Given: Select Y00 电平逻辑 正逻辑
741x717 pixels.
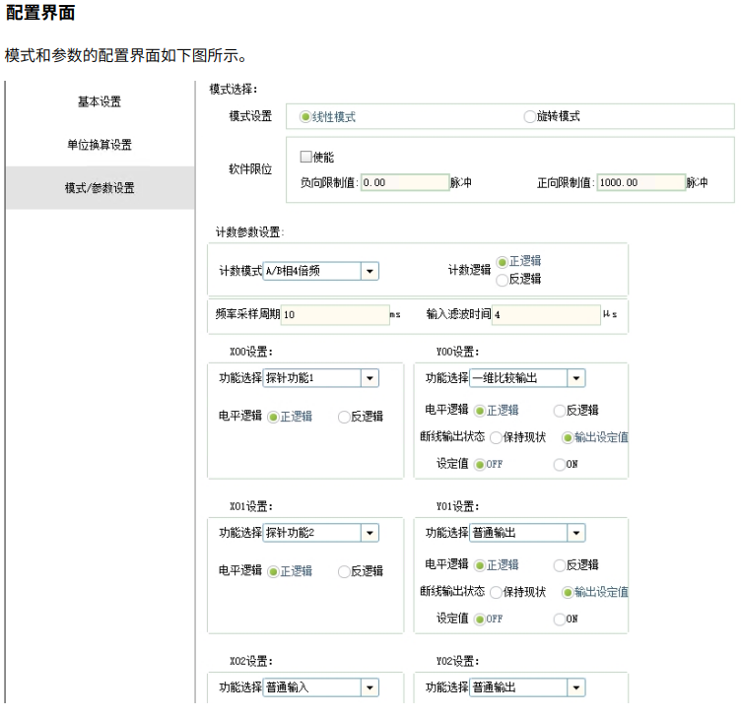Looking at the screenshot, I should (480, 411).
